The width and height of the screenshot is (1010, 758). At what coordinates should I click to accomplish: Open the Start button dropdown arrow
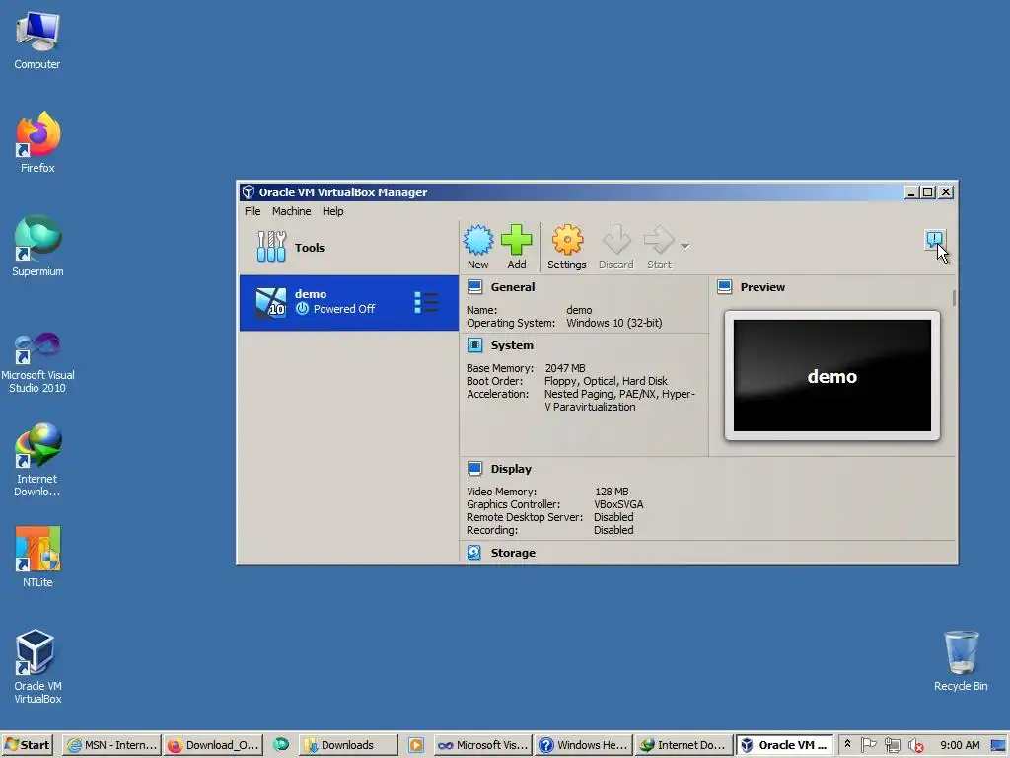pyautogui.click(x=685, y=246)
